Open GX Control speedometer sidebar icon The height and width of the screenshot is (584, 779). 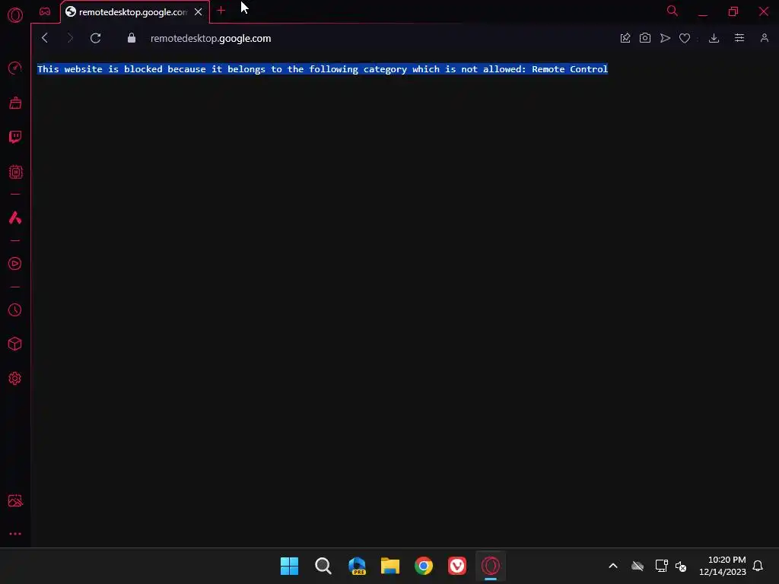pos(15,68)
